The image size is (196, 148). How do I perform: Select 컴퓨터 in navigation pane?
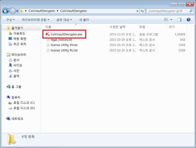coord(16,97)
